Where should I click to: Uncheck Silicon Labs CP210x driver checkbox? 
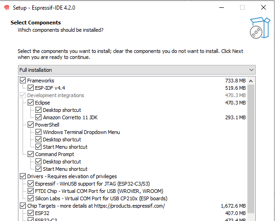click(x=31, y=198)
